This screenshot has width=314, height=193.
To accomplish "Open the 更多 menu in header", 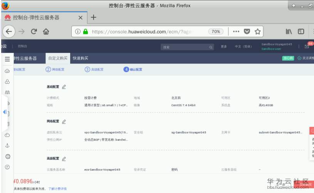I will tap(224, 47).
